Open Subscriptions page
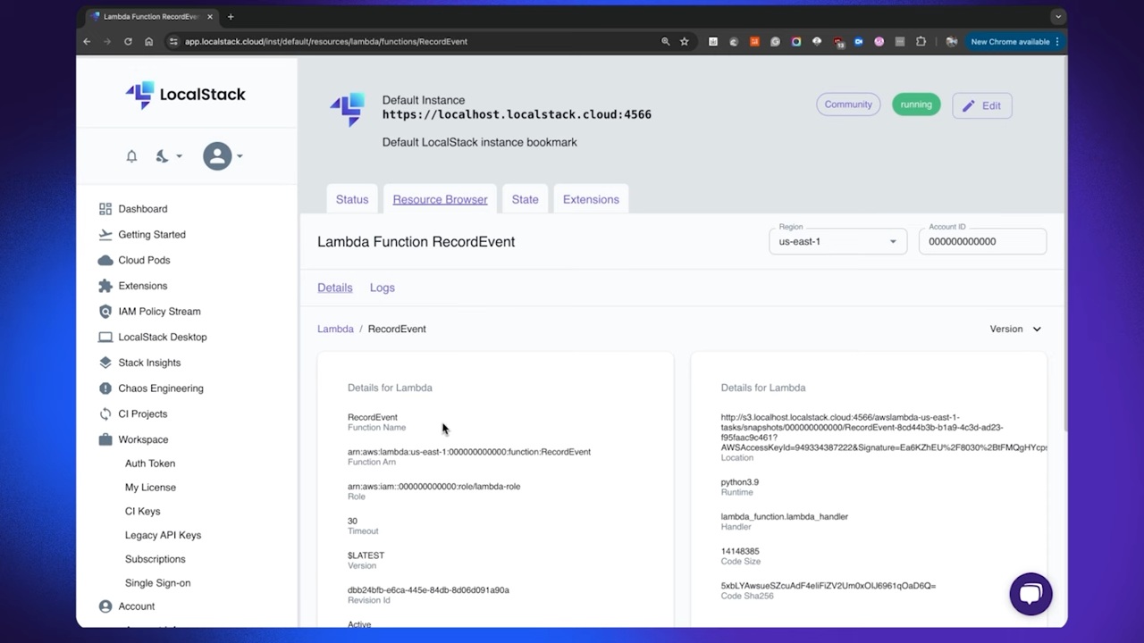1144x643 pixels. pyautogui.click(x=156, y=559)
